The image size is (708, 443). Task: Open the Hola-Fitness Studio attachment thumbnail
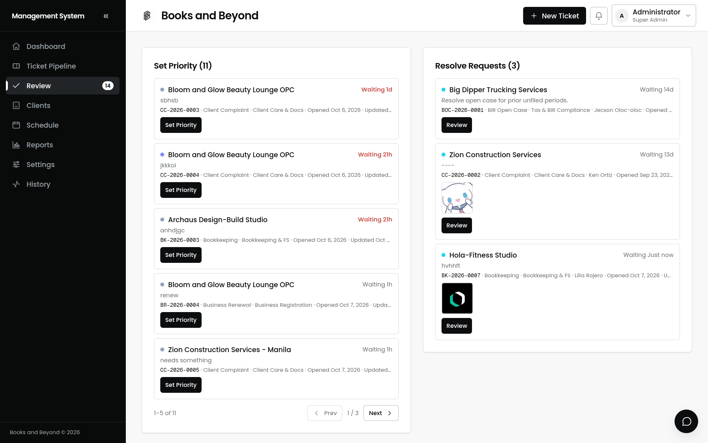tap(457, 298)
